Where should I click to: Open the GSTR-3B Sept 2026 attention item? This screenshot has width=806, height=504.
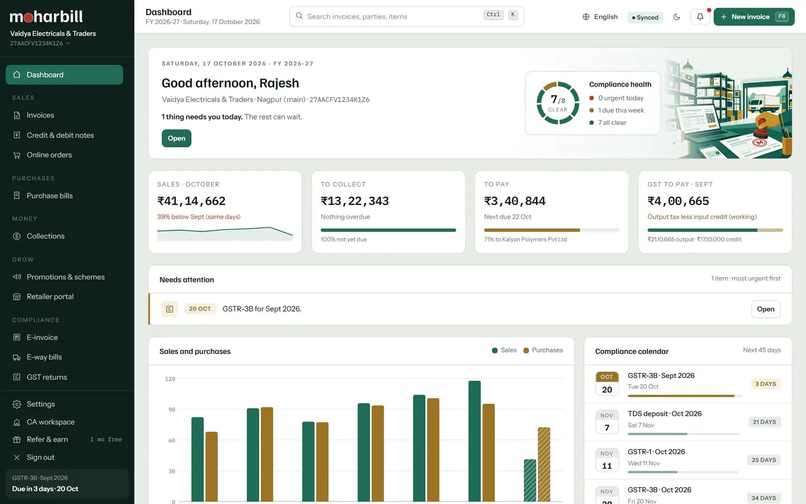(x=765, y=309)
